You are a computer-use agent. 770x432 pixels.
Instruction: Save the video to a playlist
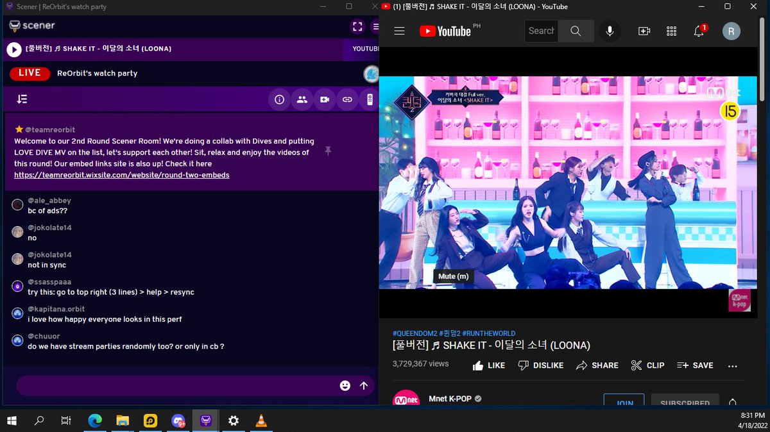coord(695,365)
